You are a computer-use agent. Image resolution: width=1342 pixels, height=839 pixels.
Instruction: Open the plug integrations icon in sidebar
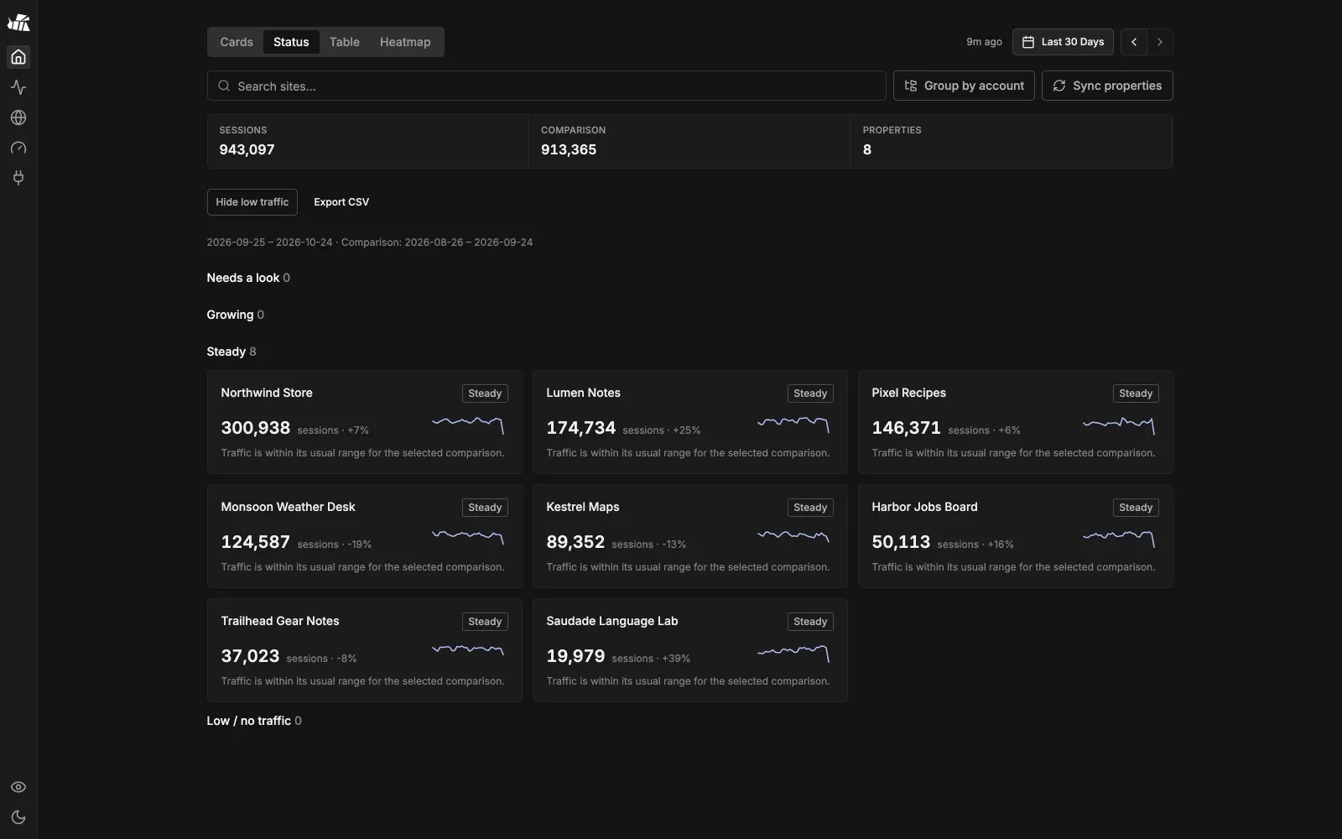(x=18, y=178)
